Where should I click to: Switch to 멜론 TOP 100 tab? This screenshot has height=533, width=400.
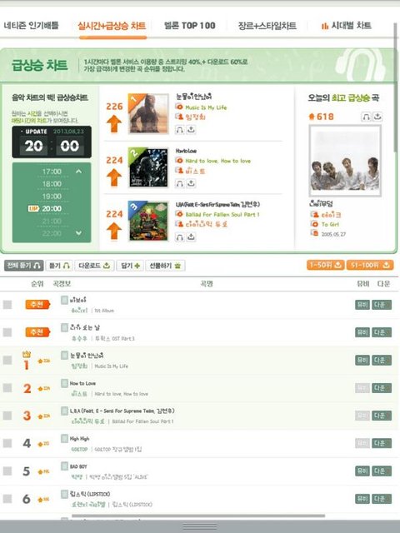pyautogui.click(x=189, y=26)
